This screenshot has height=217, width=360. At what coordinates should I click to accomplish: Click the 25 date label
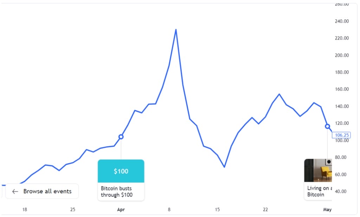72,209
